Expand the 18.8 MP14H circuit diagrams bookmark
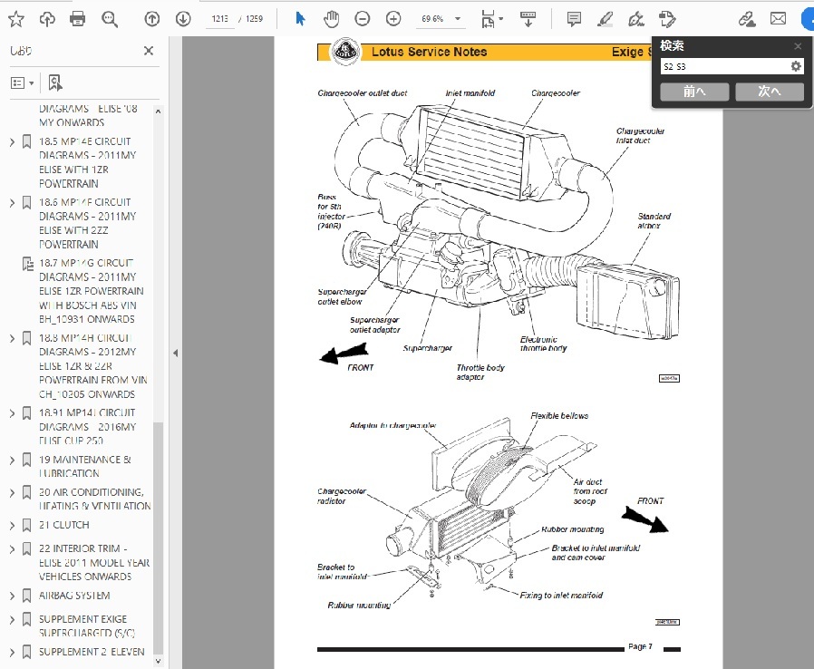This screenshot has width=814, height=669. tap(13, 338)
